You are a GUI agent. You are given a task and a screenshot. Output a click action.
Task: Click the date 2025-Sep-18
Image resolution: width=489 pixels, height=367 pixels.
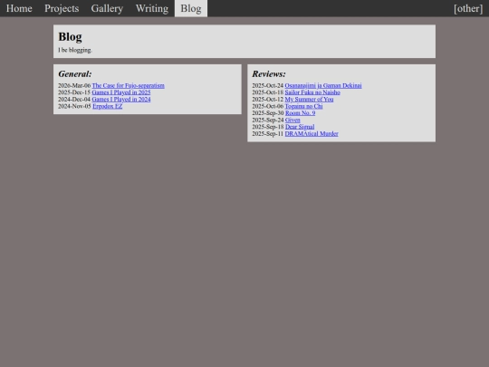coord(267,127)
